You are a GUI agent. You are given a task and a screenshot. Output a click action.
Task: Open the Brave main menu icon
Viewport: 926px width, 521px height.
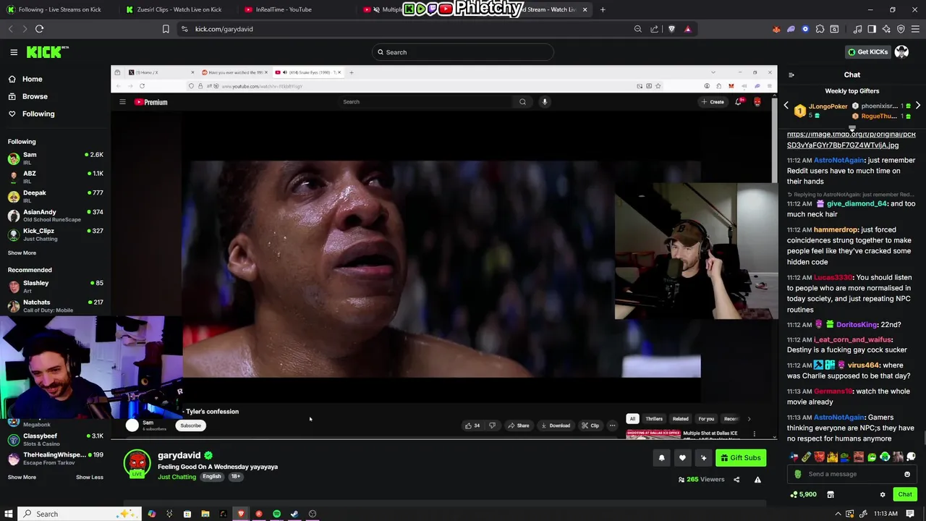(x=915, y=29)
